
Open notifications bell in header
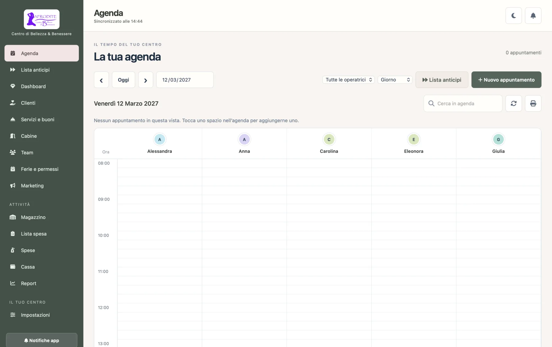pyautogui.click(x=533, y=16)
